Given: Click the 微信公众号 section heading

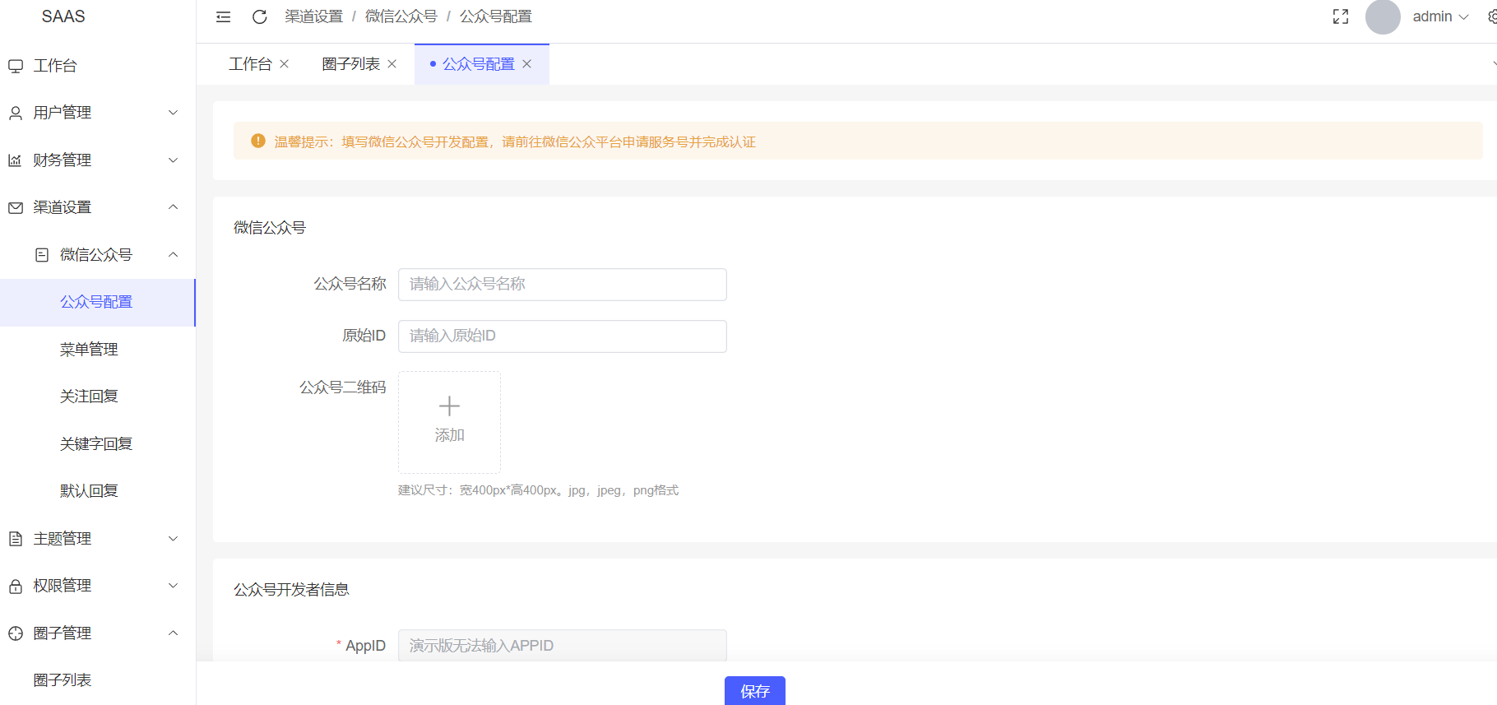Looking at the screenshot, I should point(270,228).
